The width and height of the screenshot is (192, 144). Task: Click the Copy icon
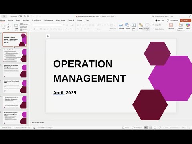[8, 27]
